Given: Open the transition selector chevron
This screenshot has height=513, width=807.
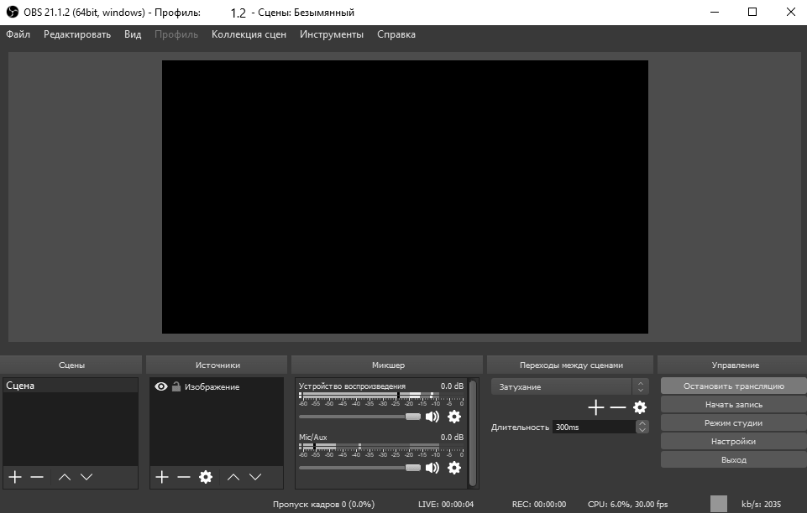Looking at the screenshot, I should coord(642,386).
